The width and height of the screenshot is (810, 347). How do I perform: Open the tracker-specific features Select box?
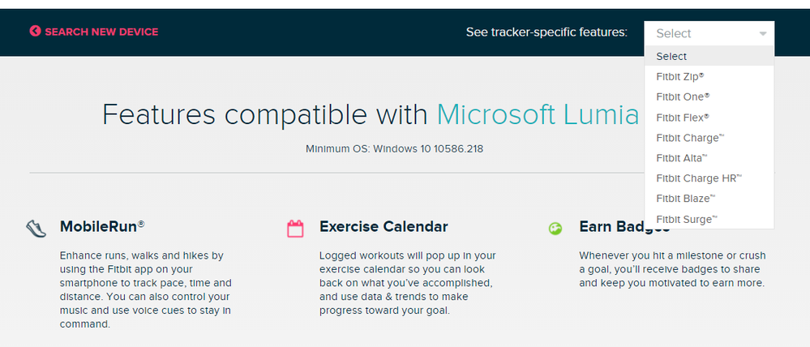[709, 33]
